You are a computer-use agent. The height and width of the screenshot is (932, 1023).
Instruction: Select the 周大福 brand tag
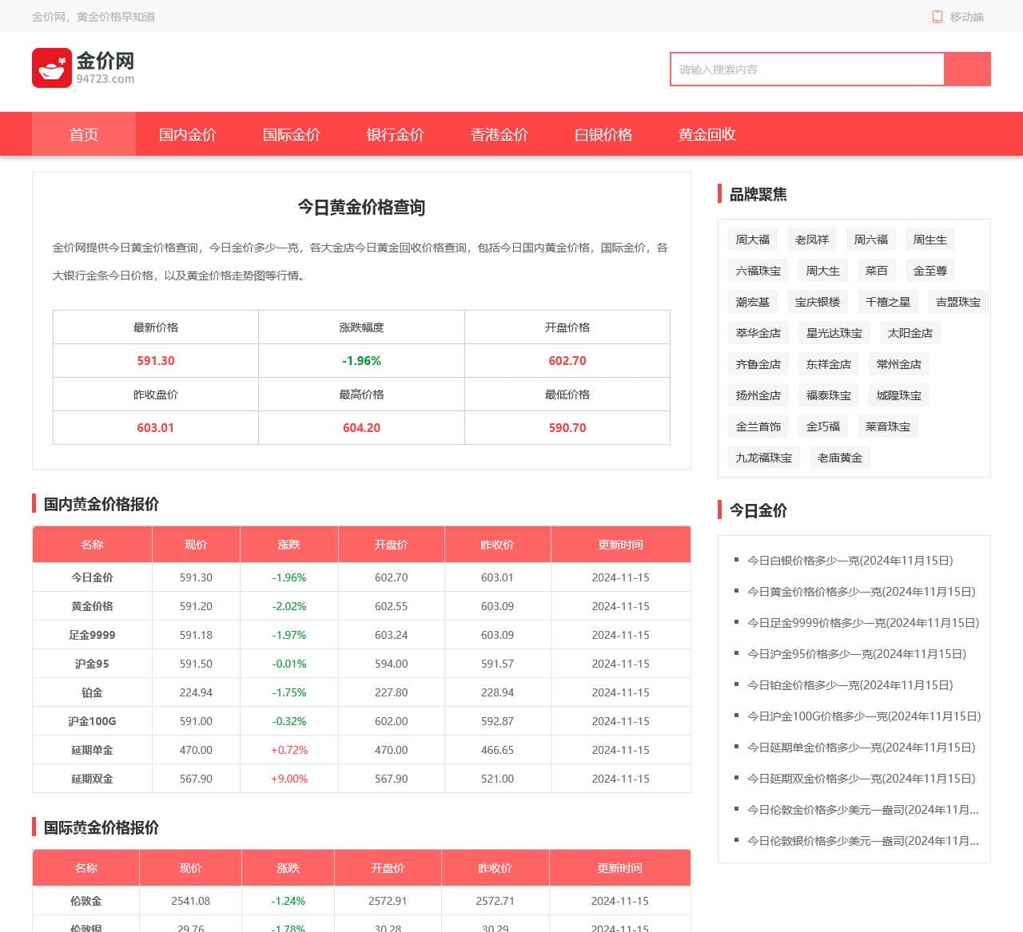point(753,240)
